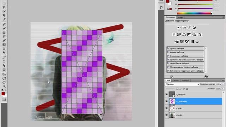Add a Photo Filter adjustment
Image resolution: width=226 pixels, height=127 pixels.
click(194, 35)
